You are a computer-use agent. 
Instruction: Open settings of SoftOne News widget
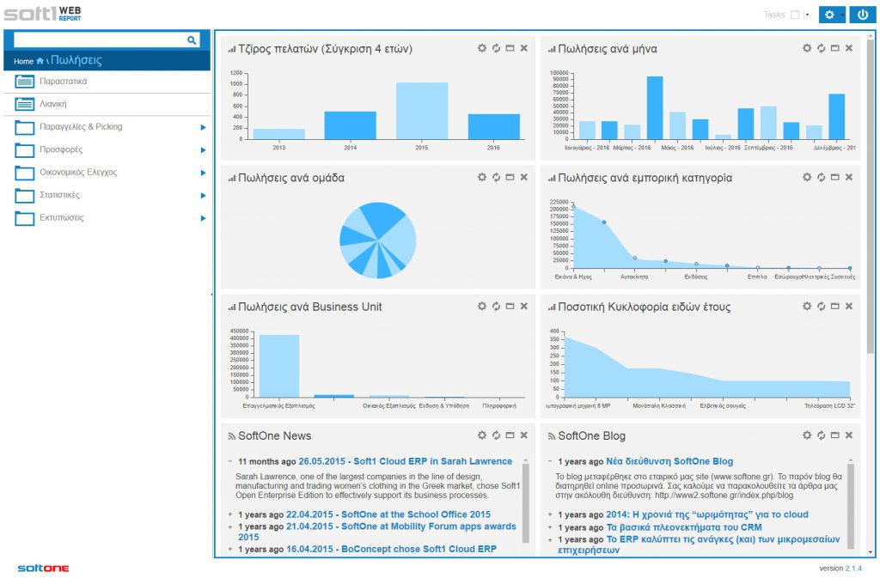pyautogui.click(x=481, y=435)
